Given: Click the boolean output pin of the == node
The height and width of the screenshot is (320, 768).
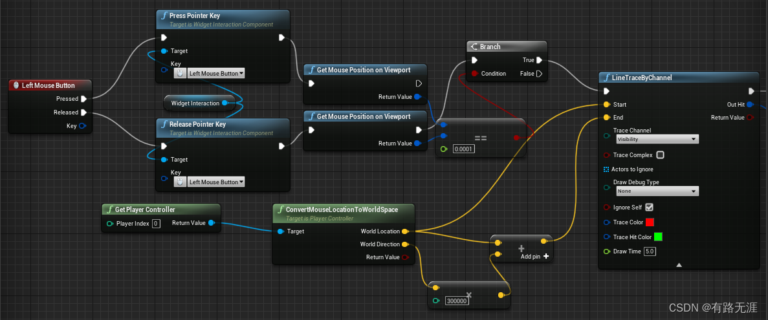Looking at the screenshot, I should point(516,138).
